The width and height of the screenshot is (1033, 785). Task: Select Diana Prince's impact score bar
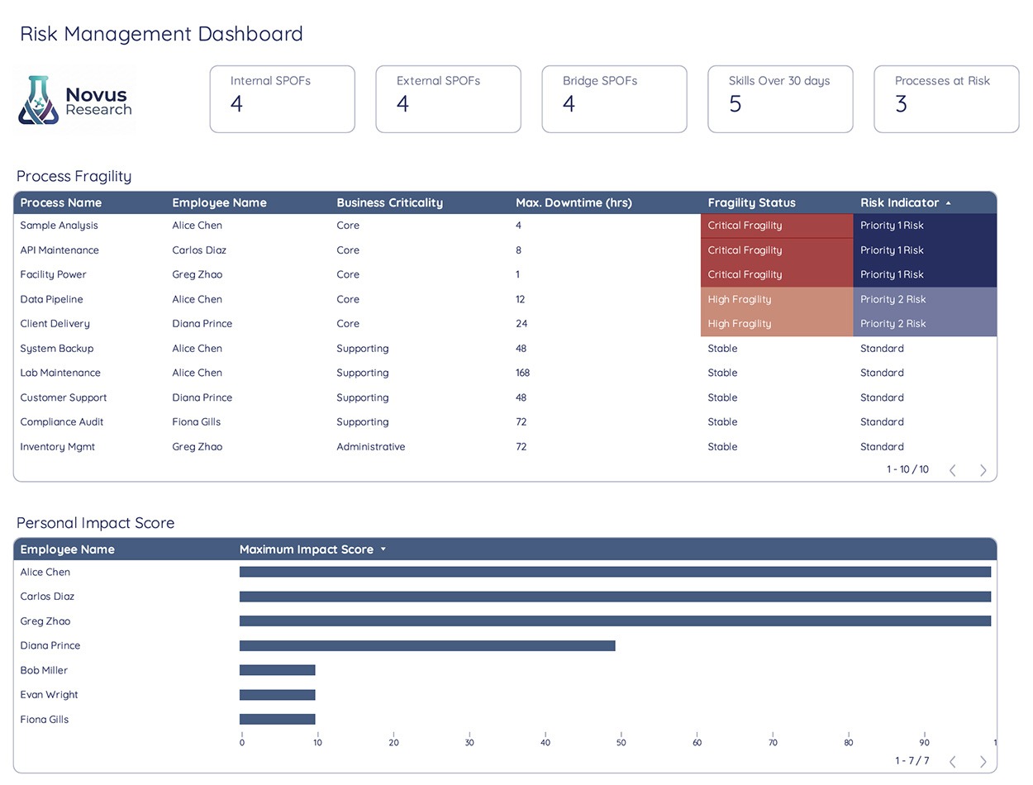tap(427, 646)
